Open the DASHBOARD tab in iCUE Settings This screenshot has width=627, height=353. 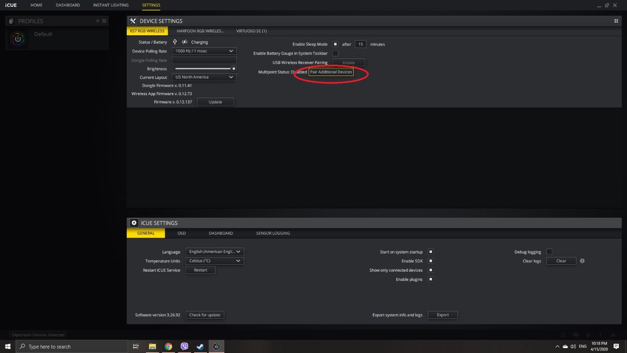pyautogui.click(x=221, y=233)
